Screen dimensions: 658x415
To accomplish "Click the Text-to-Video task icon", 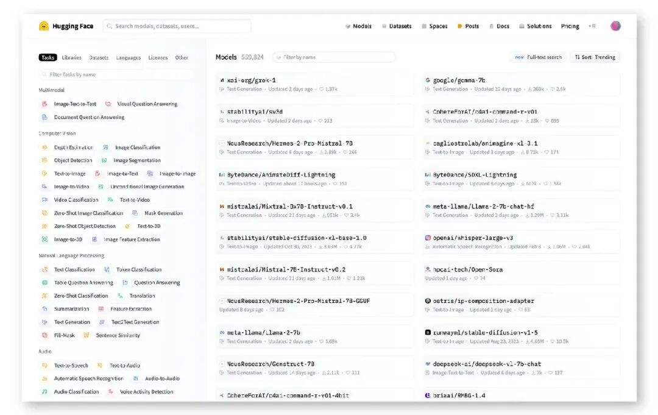I will click(110, 200).
